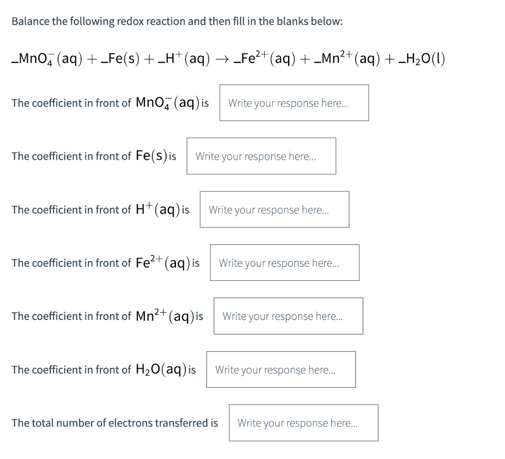Click the H2O coefficient response field
This screenshot has width=505, height=459.
click(281, 369)
